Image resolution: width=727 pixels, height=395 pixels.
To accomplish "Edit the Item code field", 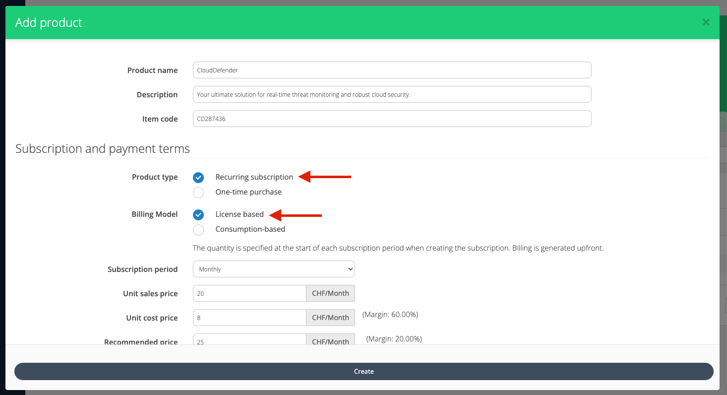I will tap(392, 119).
